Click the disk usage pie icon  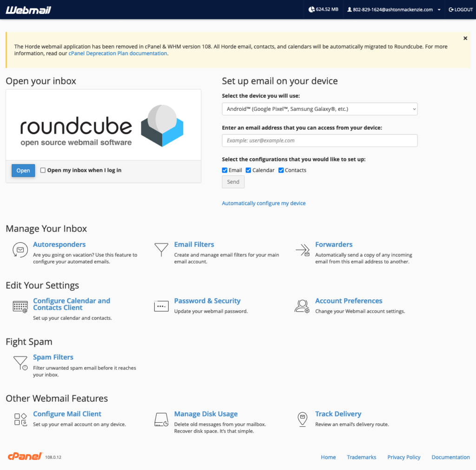pyautogui.click(x=311, y=9)
